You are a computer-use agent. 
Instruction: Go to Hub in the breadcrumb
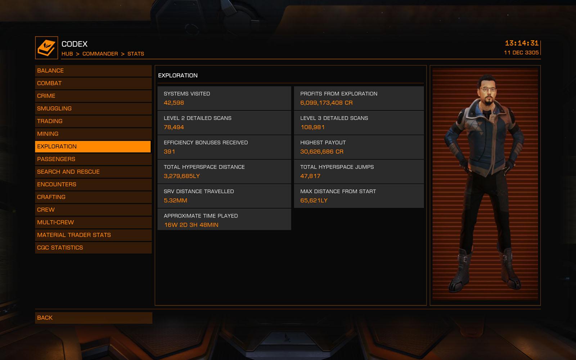(67, 54)
